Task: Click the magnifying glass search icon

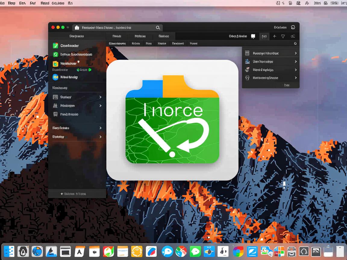Action: [x=158, y=28]
